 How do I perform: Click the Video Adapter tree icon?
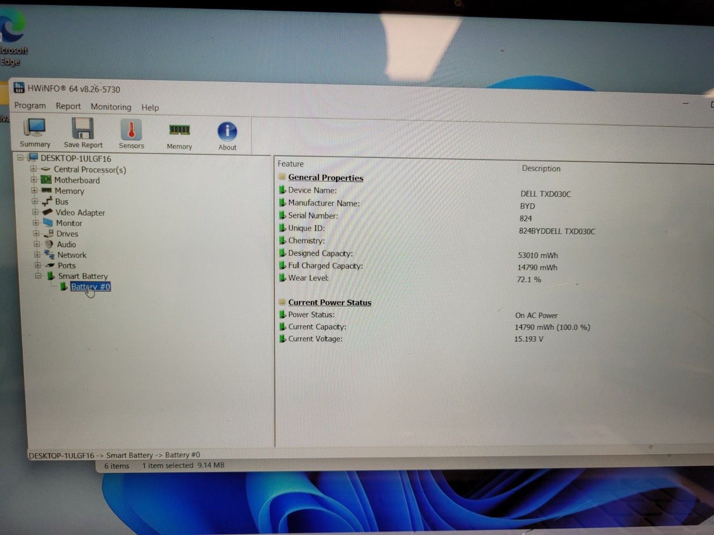[x=47, y=212]
